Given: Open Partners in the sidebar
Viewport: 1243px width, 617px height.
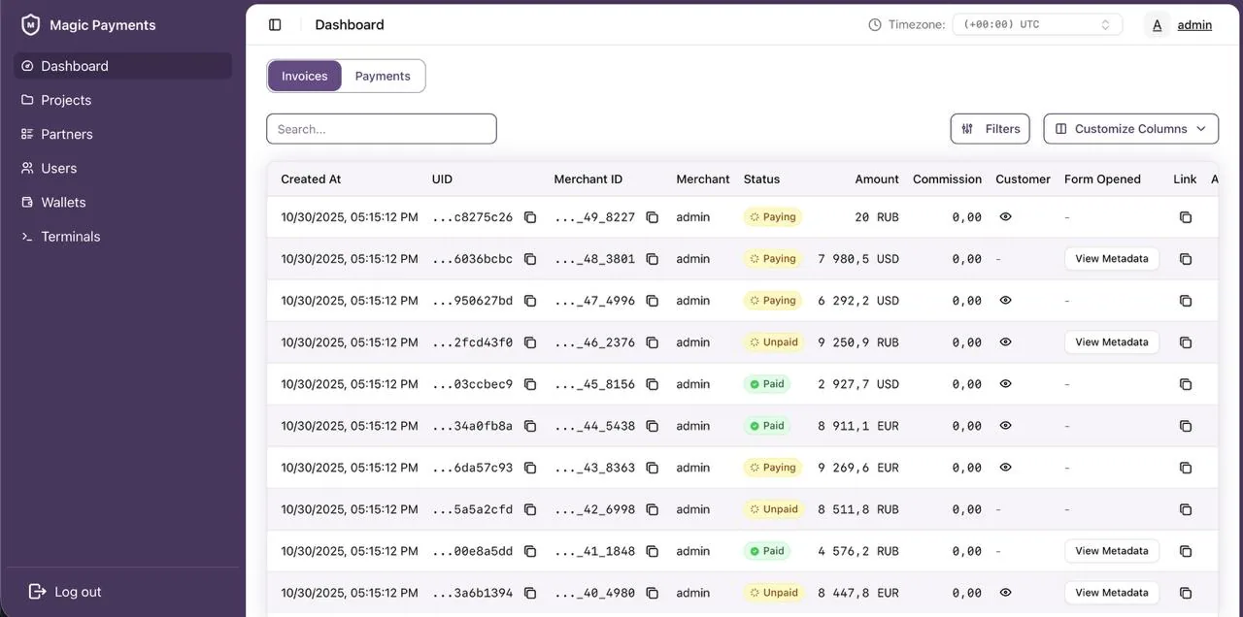Looking at the screenshot, I should [x=122, y=134].
